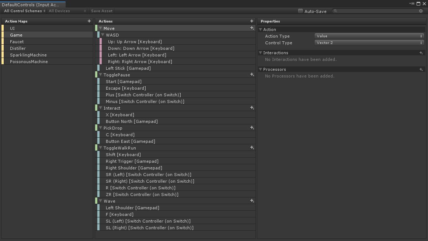
Task: Add binding to Move action
Action: click(252, 28)
